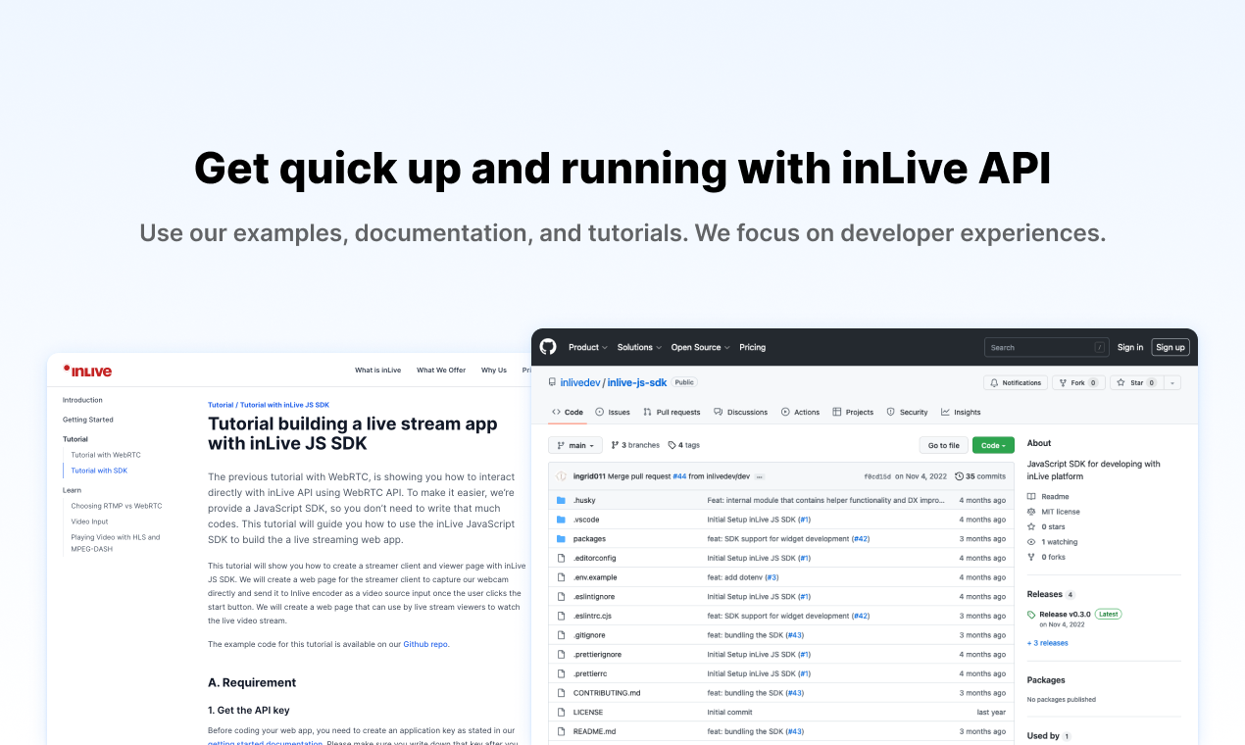Open the Star list dropdown arrow
This screenshot has width=1245, height=745.
[x=1173, y=382]
